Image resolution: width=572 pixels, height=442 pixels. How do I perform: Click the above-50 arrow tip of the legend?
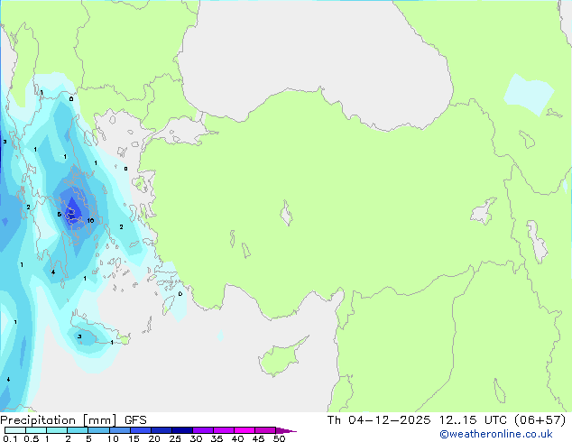286,430
